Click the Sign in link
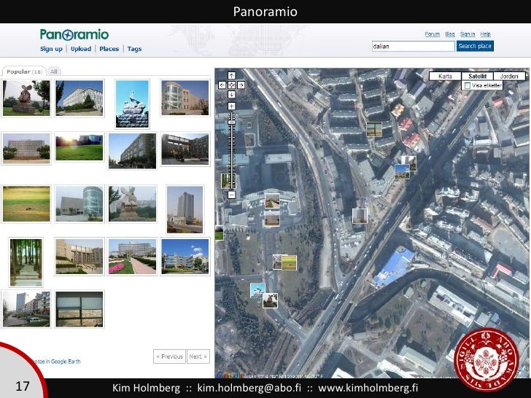The image size is (531, 398). 468,34
